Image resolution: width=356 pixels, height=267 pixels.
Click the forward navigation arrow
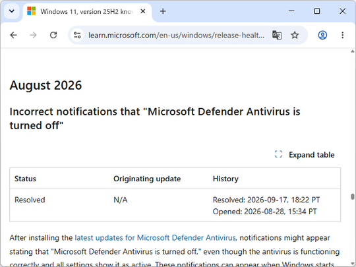click(33, 35)
